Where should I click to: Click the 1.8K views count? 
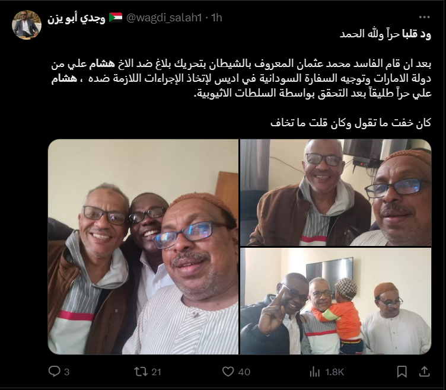click(334, 372)
